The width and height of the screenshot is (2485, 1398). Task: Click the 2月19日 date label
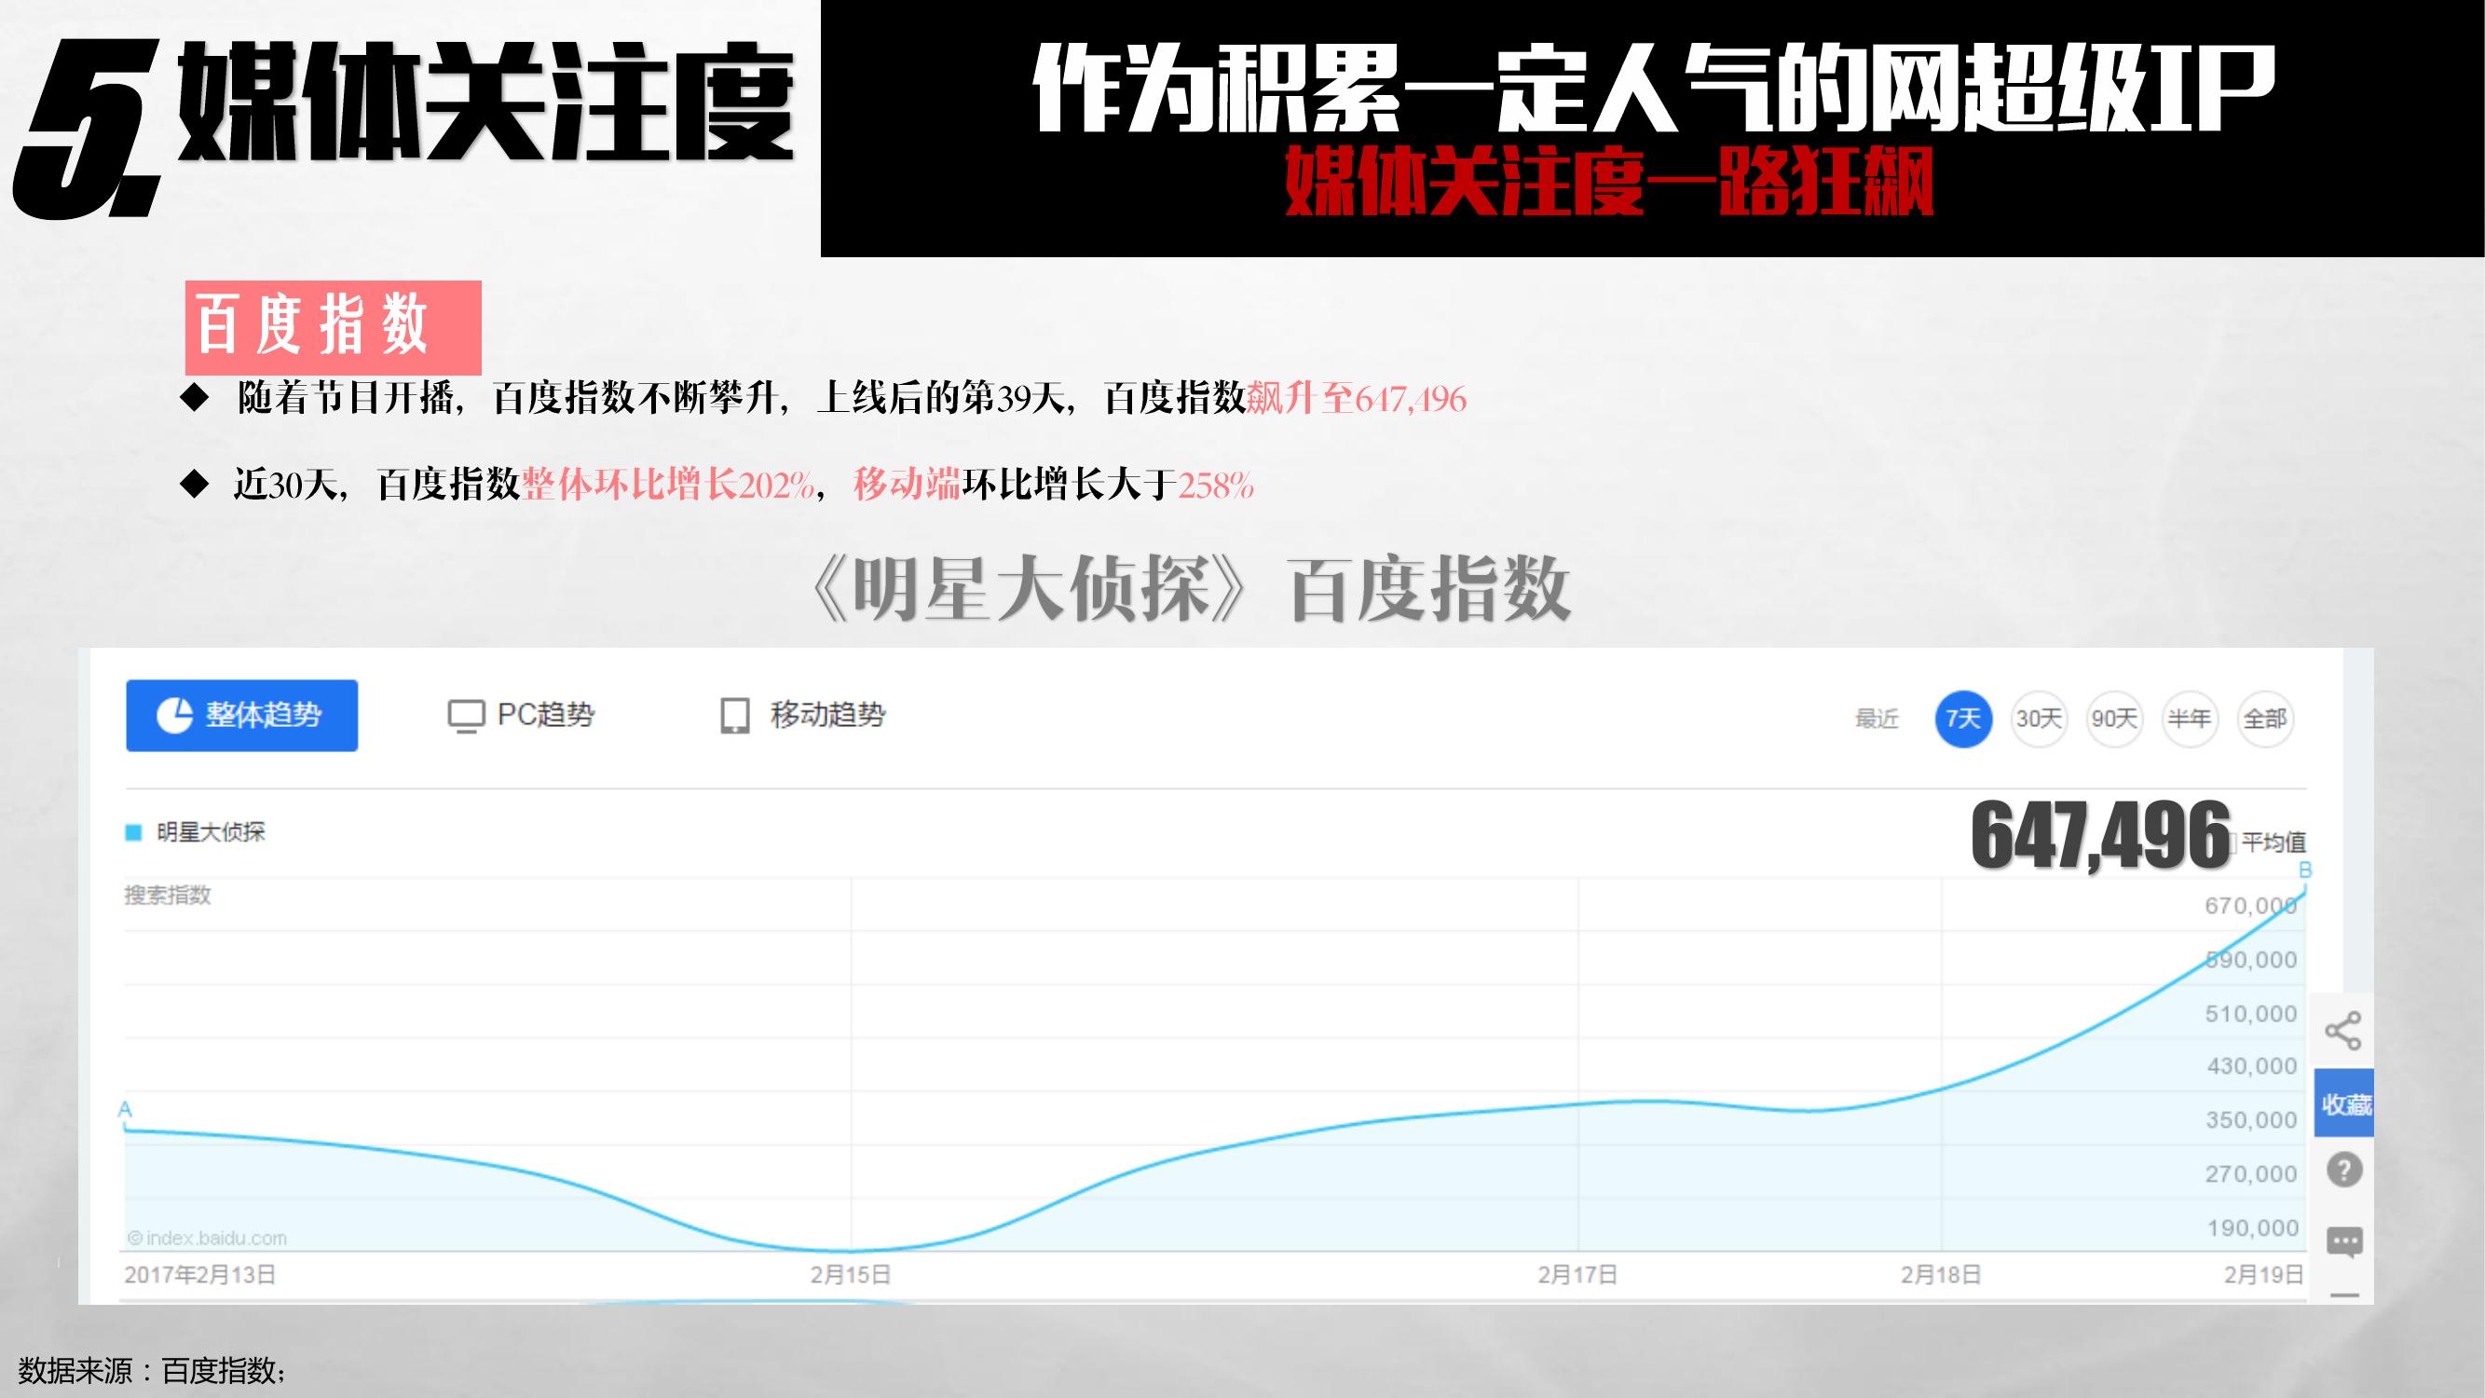pos(2264,1274)
